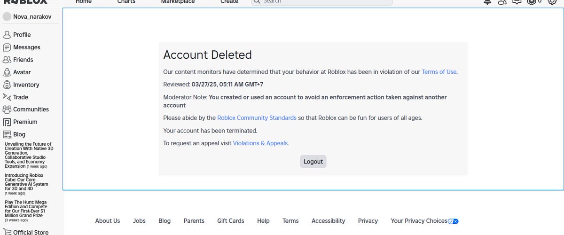564x235 pixels.
Task: Go to Home in top navigation
Action: click(84, 2)
